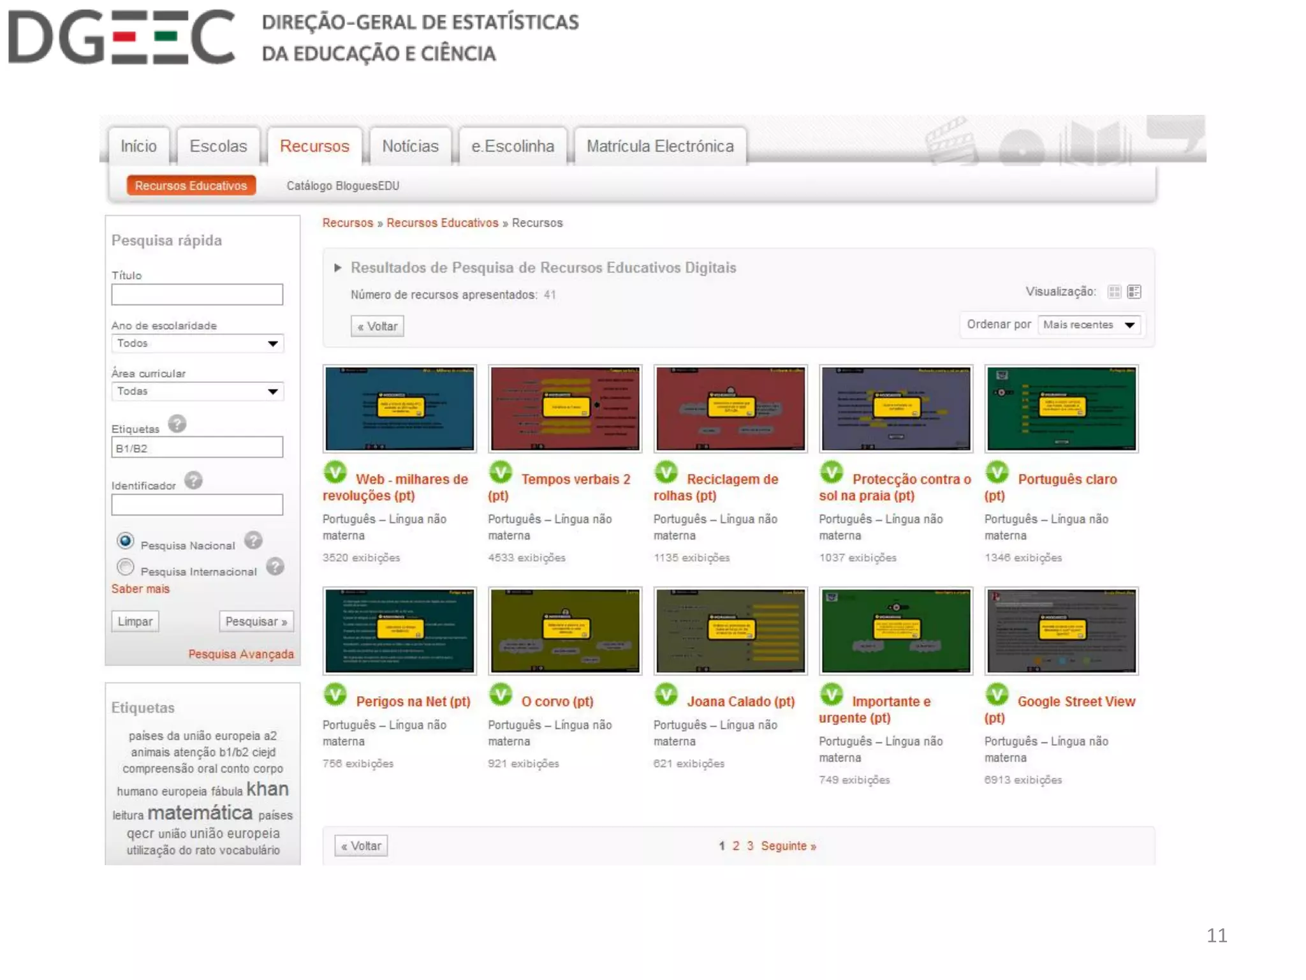Select Pesquisa Nacional radio button
The image size is (1306, 980).
(x=126, y=541)
